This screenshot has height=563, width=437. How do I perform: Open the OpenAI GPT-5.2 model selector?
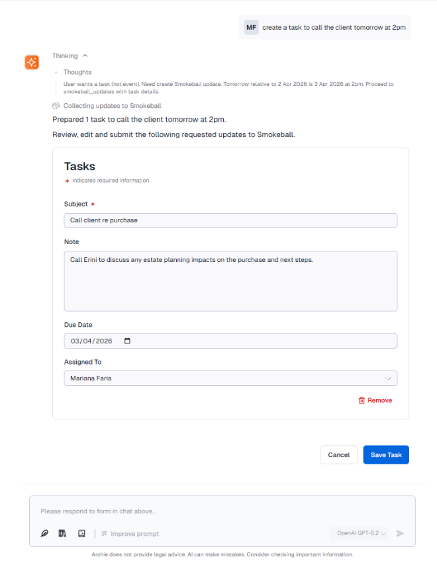pos(361,533)
